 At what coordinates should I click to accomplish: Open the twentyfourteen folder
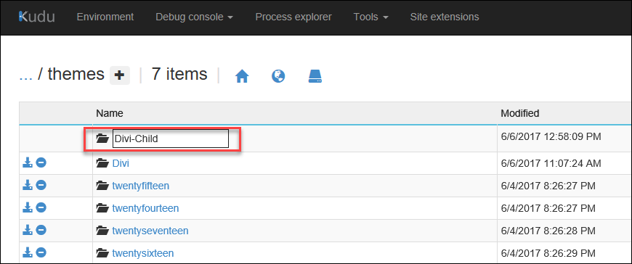coord(145,208)
